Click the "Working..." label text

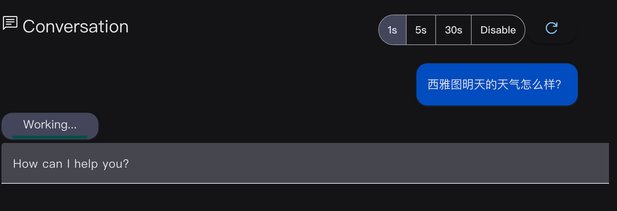[50, 124]
